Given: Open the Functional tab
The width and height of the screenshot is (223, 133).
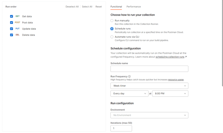Looking at the screenshot, I should (116, 7).
